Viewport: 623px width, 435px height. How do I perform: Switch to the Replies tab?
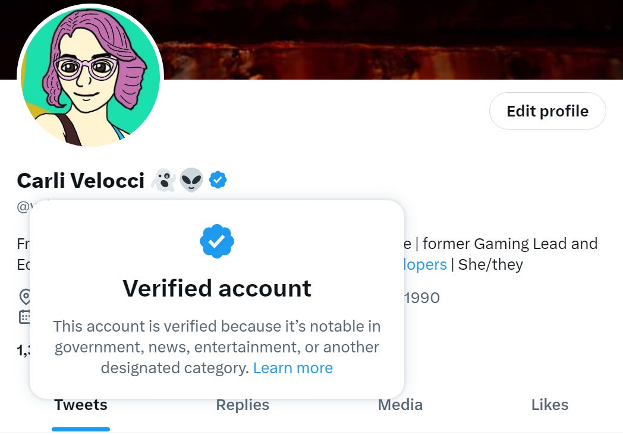pos(242,405)
